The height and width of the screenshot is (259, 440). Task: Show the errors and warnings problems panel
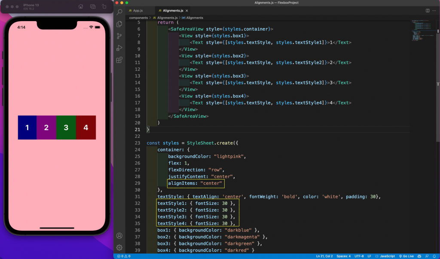tap(124, 256)
